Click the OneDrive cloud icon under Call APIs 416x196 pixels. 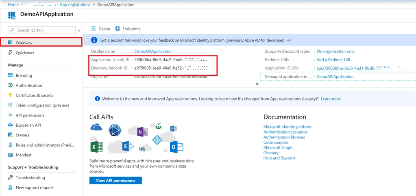(x=96, y=128)
